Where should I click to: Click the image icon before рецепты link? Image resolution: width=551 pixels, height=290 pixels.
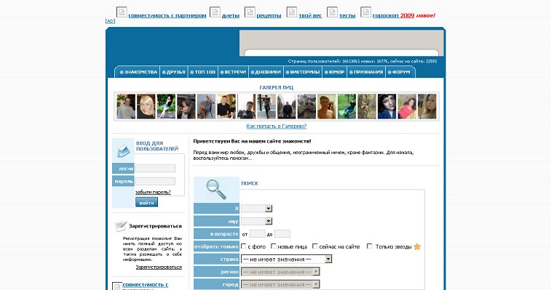250,12
